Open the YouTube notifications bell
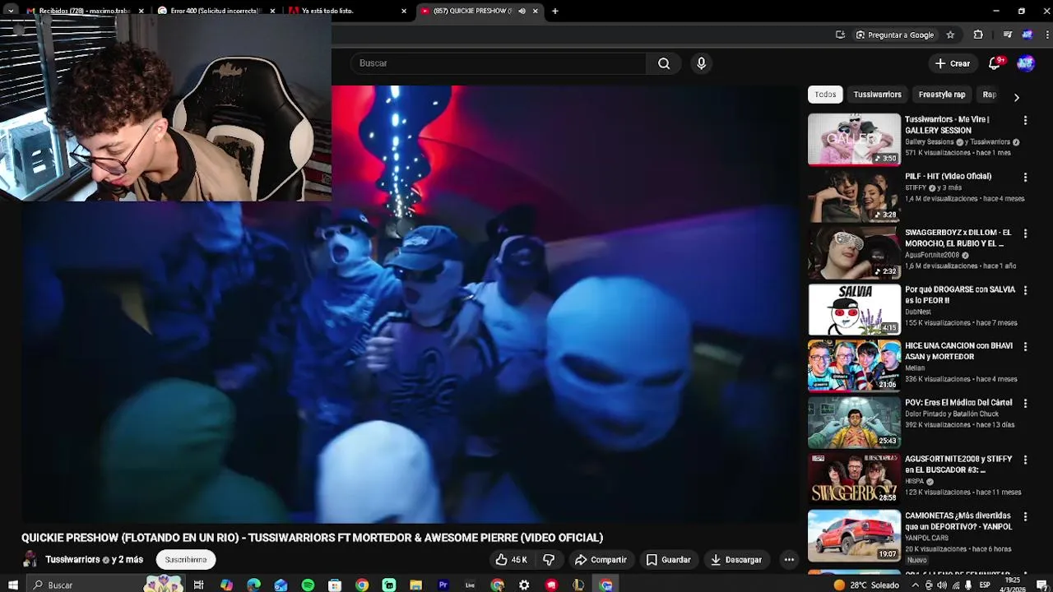 pos(995,63)
